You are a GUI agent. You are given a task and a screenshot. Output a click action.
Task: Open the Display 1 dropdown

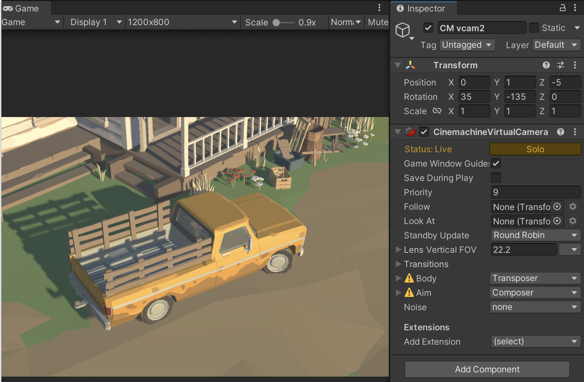tap(95, 22)
